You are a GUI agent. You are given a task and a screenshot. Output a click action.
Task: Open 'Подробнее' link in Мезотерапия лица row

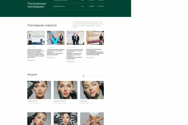[x=101, y=6]
